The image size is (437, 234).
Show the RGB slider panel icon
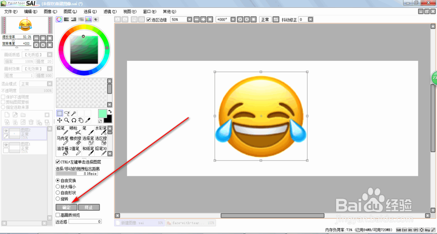[x=66, y=19]
